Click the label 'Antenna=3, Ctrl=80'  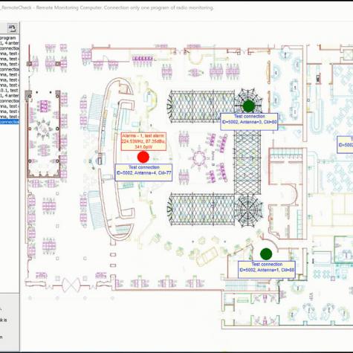249,122
